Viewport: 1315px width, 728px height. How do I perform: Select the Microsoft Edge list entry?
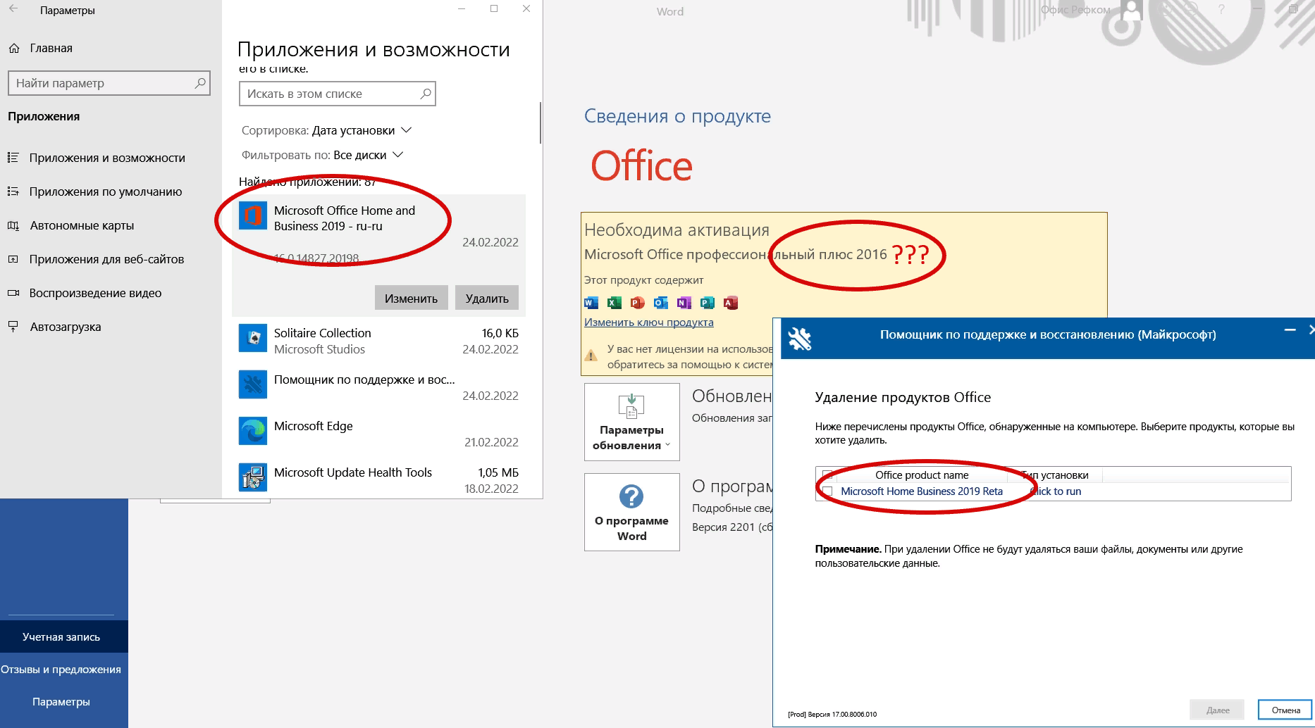tap(378, 432)
